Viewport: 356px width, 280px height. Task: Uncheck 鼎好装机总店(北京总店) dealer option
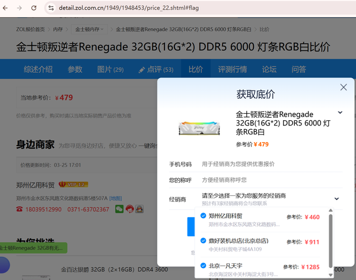(203, 240)
